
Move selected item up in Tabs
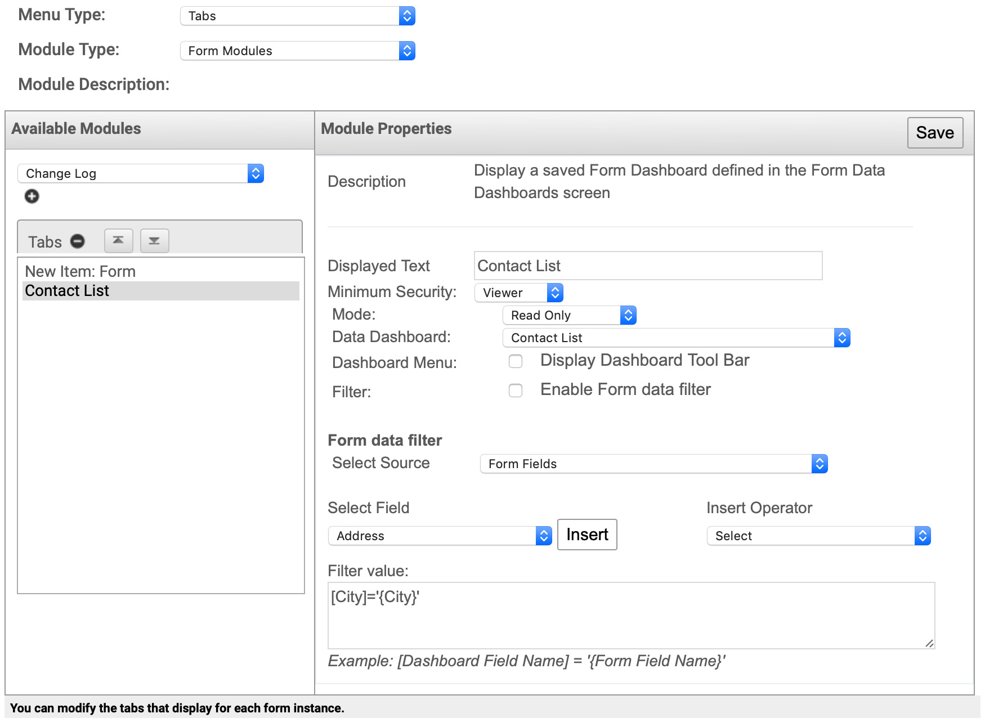pyautogui.click(x=118, y=241)
